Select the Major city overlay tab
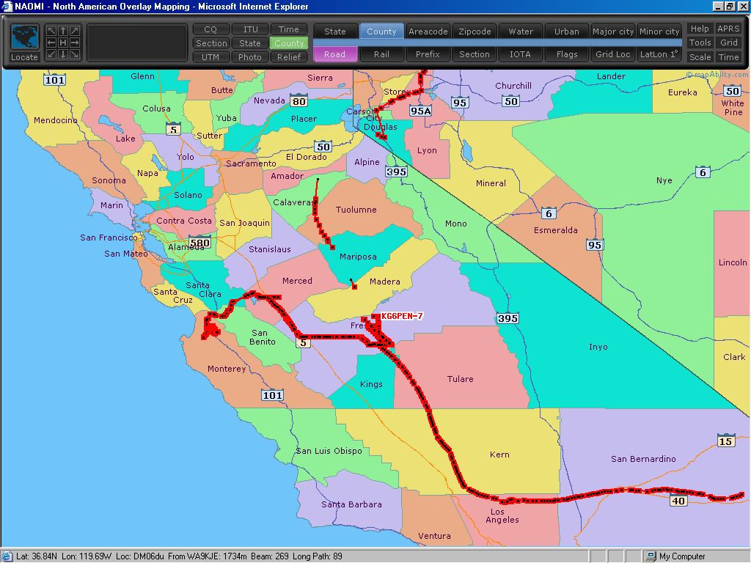 (x=613, y=32)
